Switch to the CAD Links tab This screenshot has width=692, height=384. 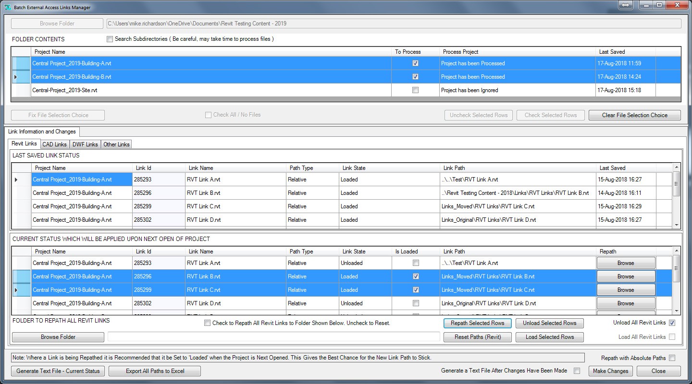[55, 144]
